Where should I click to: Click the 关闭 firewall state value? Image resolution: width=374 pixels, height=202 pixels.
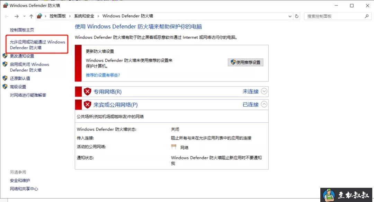175,129
